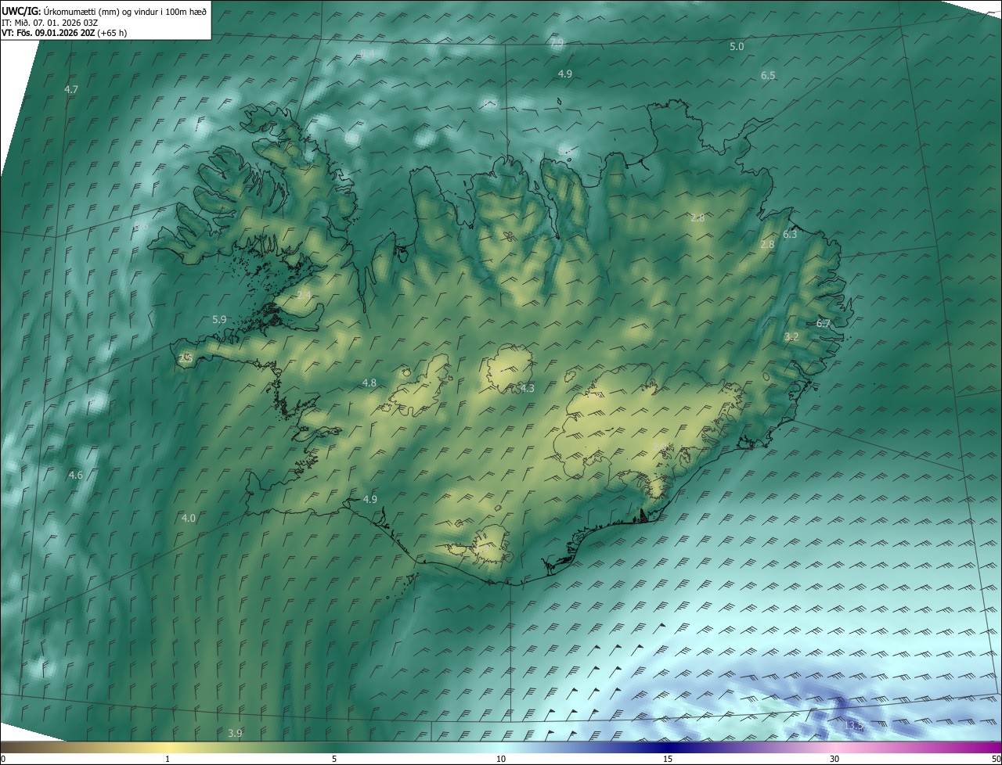Click the 30 tick on the color scale
Image resolution: width=1002 pixels, height=765 pixels.
[834, 759]
